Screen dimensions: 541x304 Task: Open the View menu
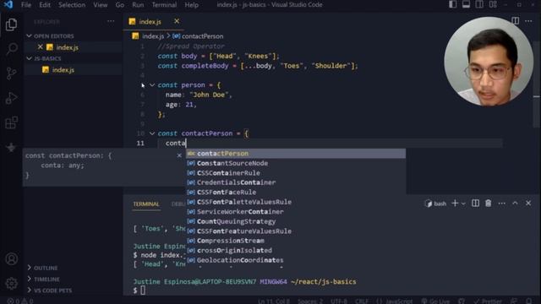click(101, 5)
